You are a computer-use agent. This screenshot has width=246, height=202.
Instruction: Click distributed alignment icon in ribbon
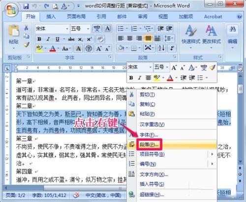[x=157, y=38]
